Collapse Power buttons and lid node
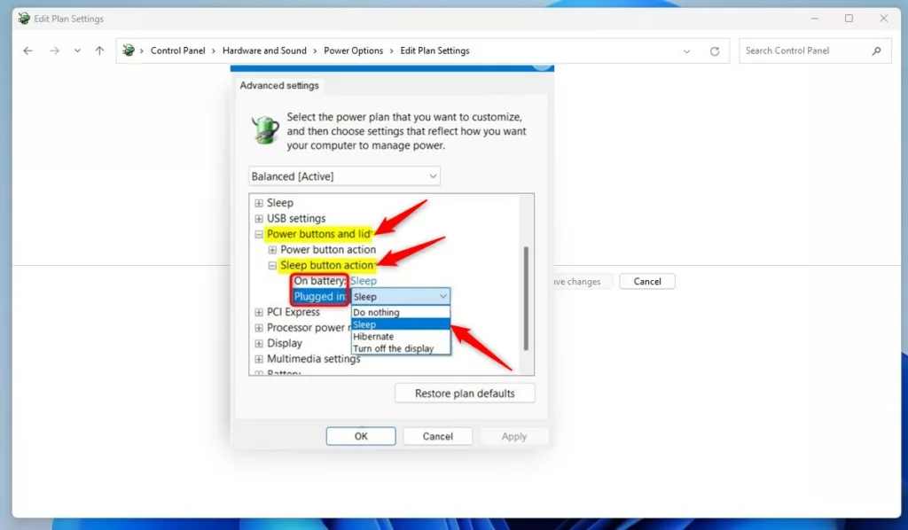 click(x=259, y=234)
